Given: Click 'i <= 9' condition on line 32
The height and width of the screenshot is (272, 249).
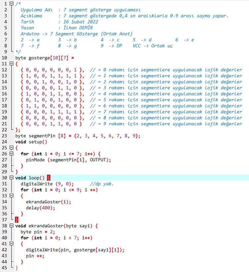Looking at the screenshot, I should (71, 190).
